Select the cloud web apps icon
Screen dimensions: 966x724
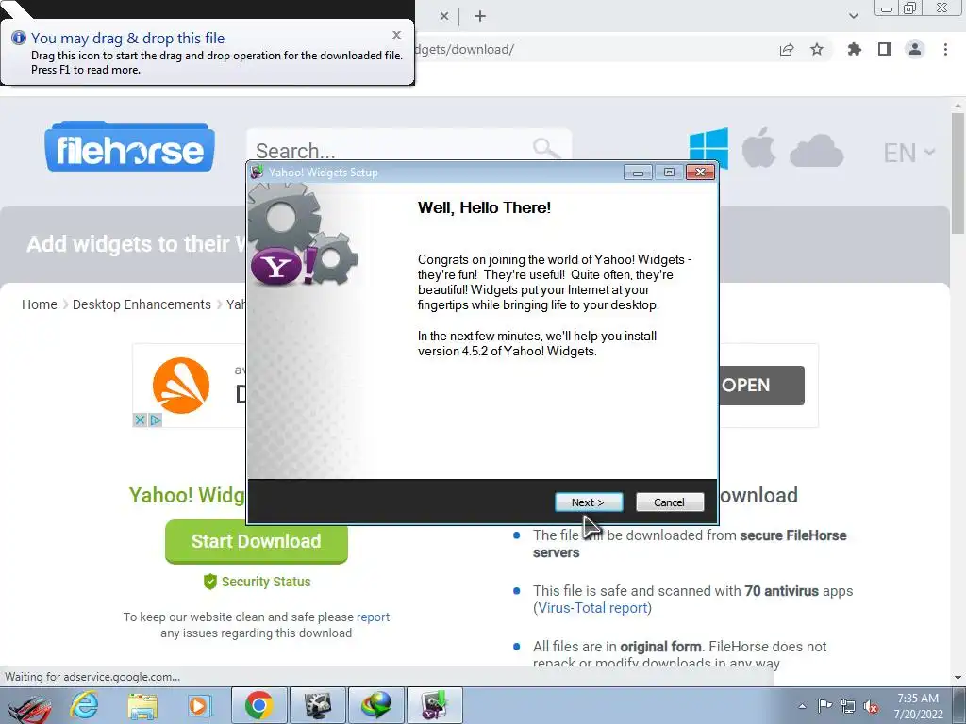click(816, 151)
